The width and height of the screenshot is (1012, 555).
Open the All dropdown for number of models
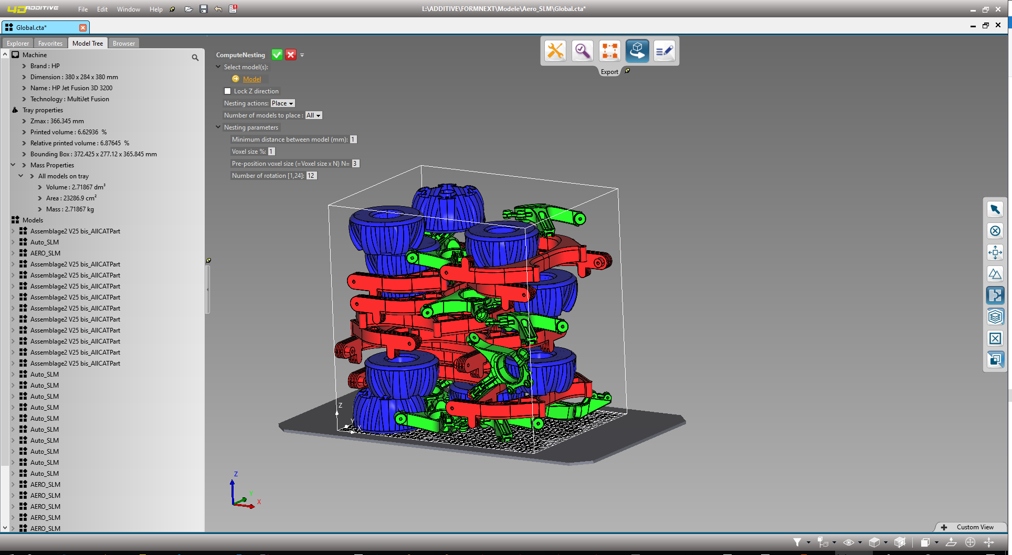point(313,115)
